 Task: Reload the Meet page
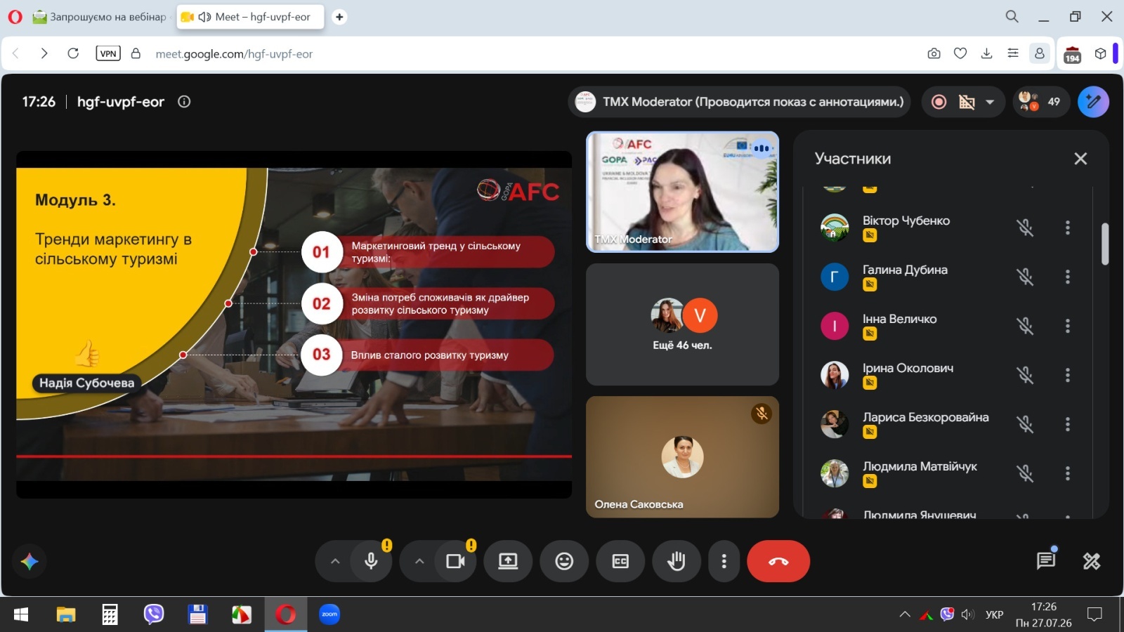pyautogui.click(x=73, y=53)
